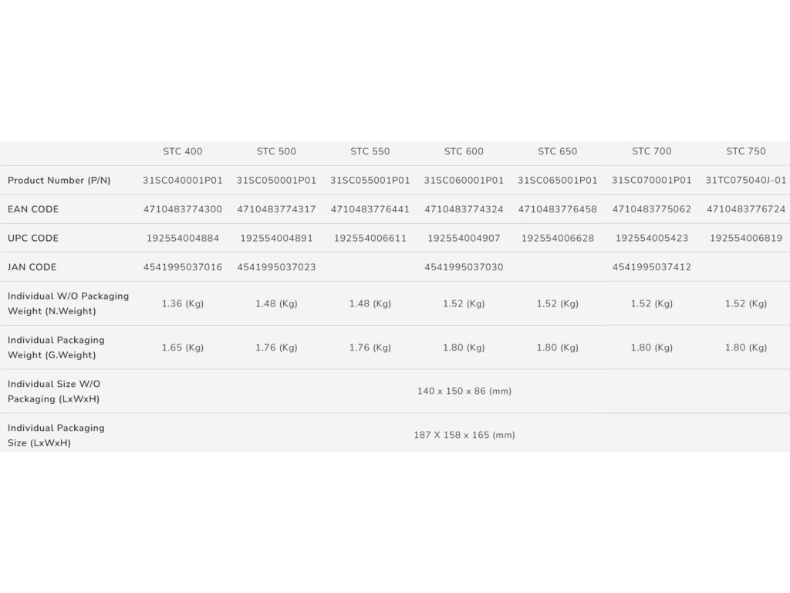Viewport: 790px width, 593px height.
Task: Click the STC 700 column header
Action: pos(652,151)
